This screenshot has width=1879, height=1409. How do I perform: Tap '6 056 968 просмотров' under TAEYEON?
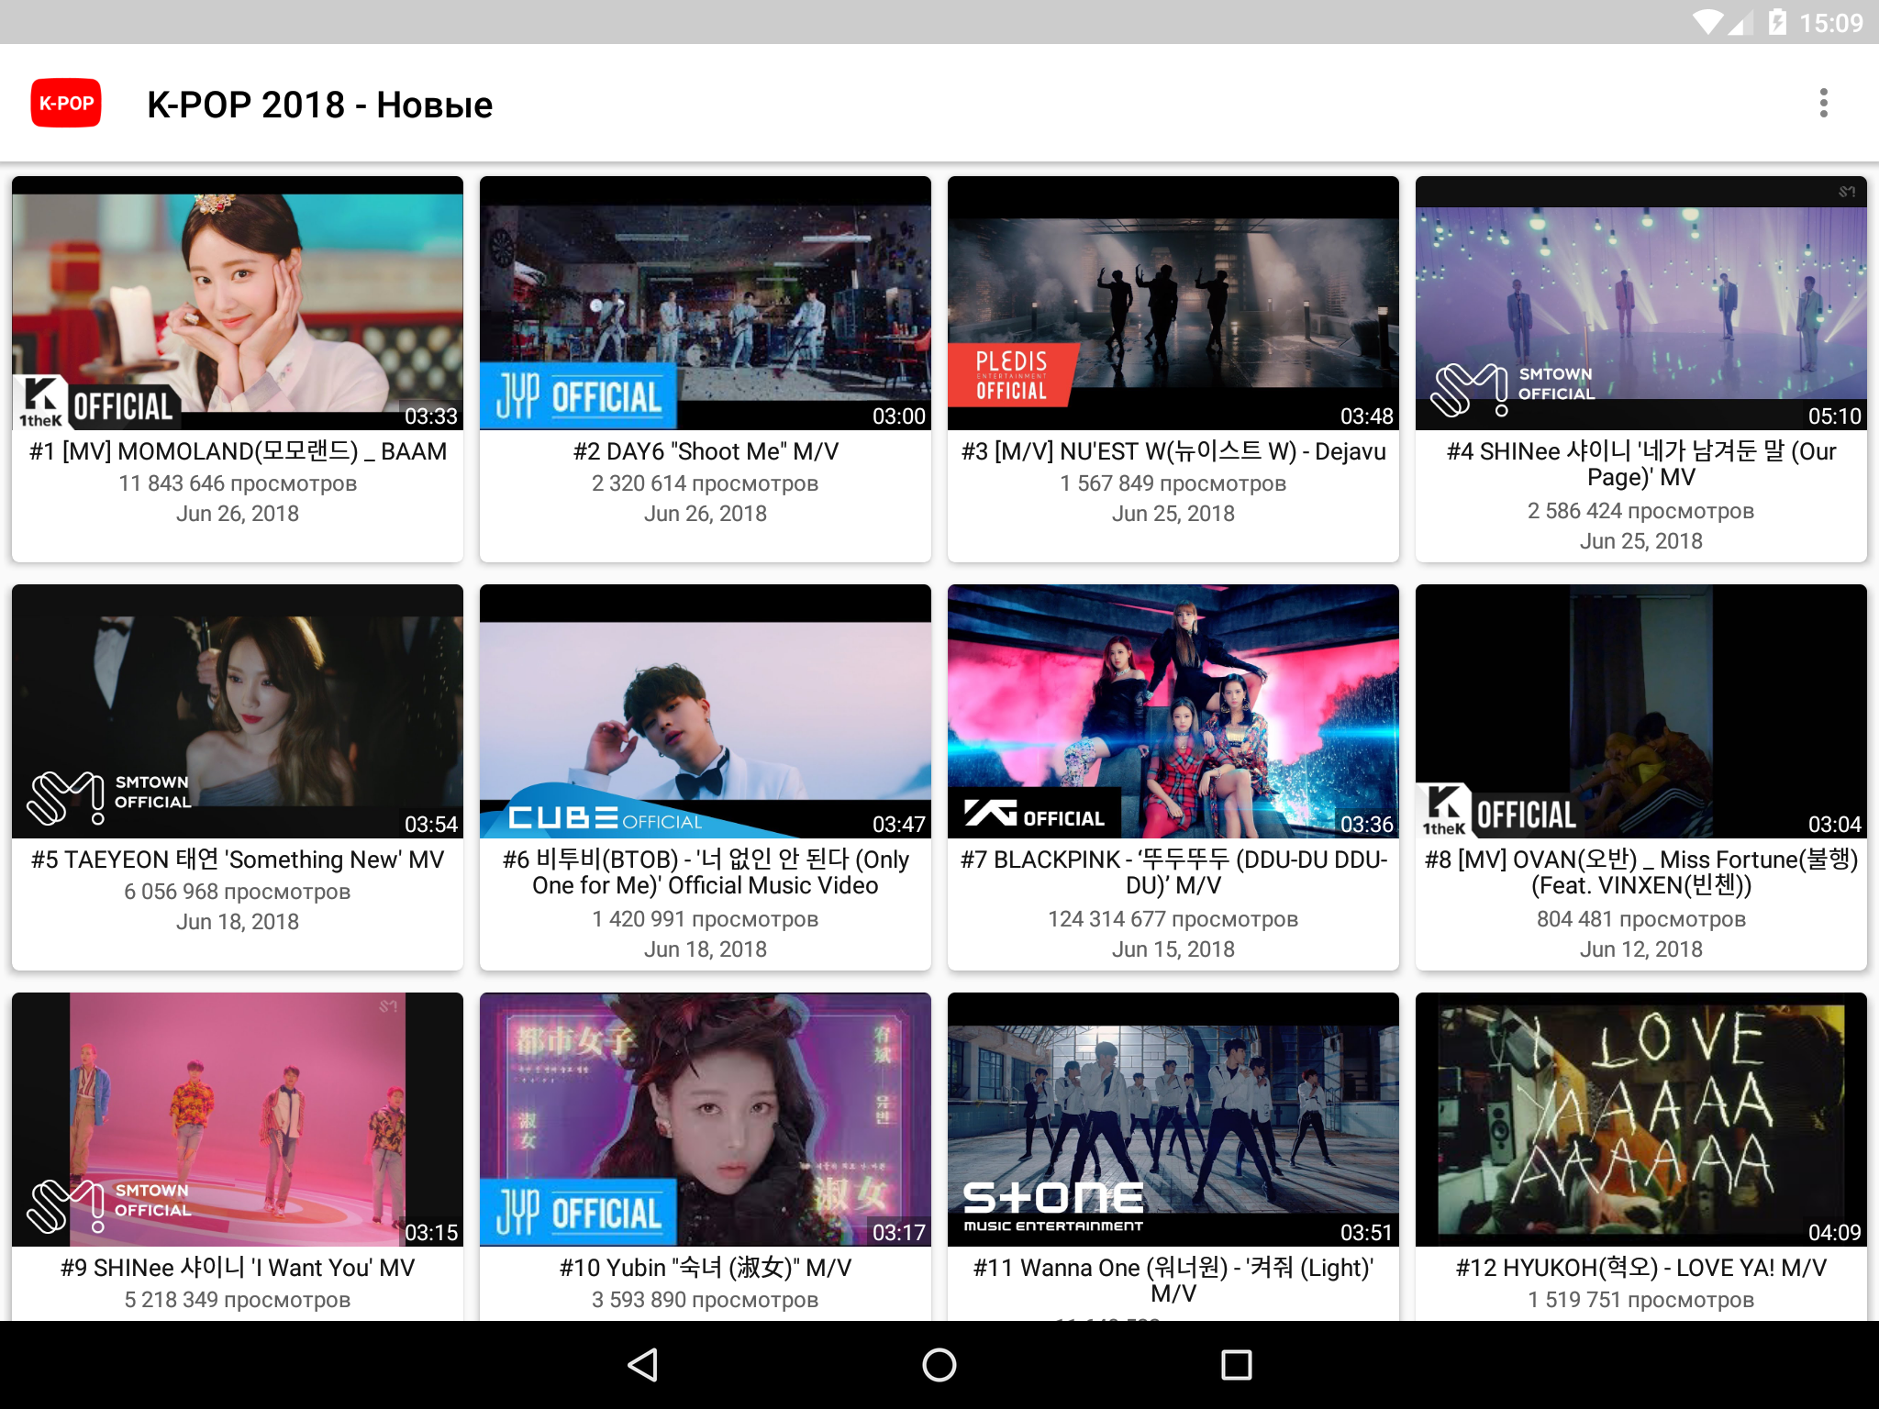(238, 892)
